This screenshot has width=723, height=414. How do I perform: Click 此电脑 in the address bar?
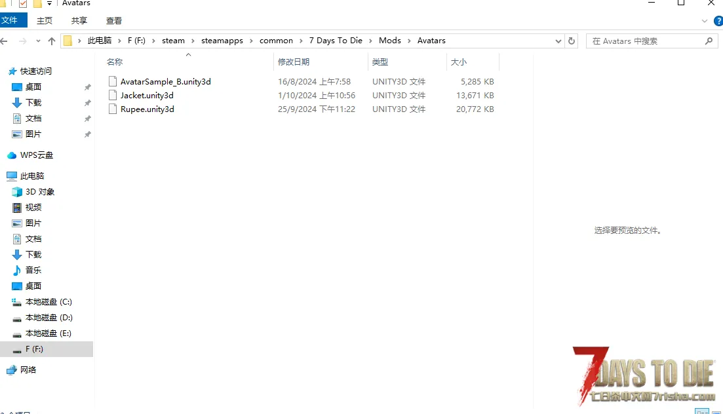click(100, 41)
